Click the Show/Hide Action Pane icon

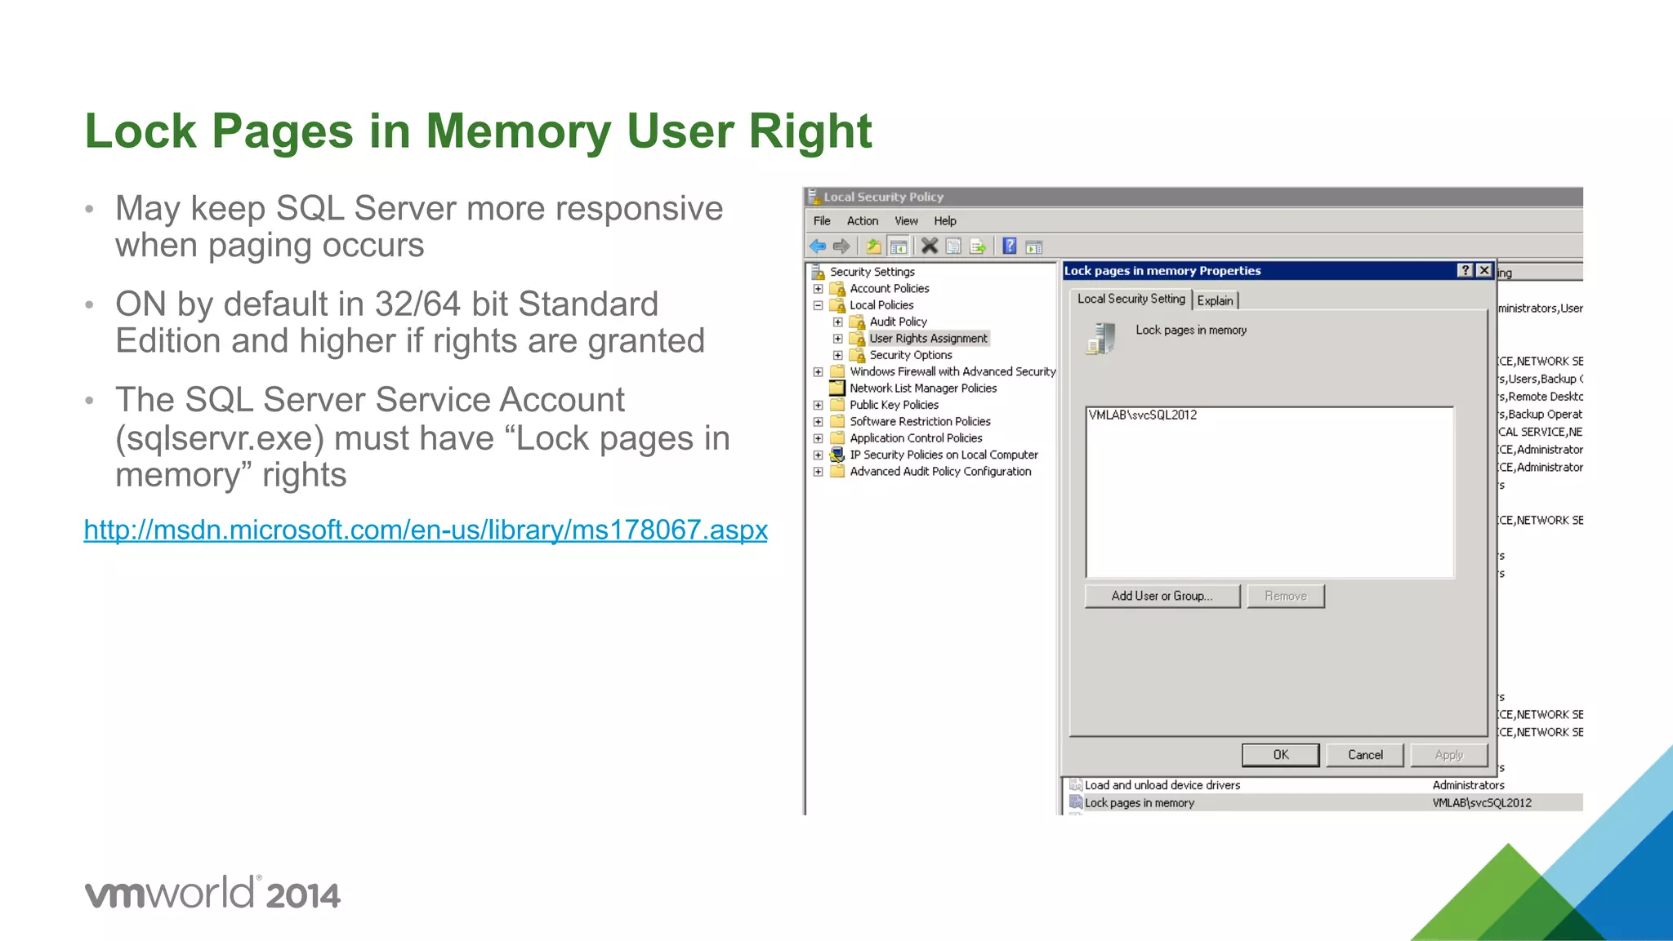tap(1034, 246)
